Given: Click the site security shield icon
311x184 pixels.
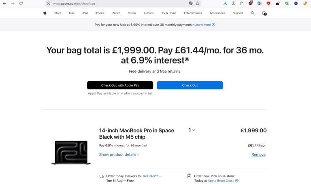Looking at the screenshot, I should [49, 3].
